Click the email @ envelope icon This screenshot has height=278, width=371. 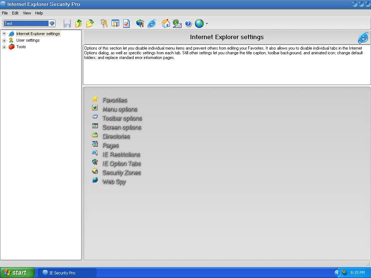tap(177, 24)
